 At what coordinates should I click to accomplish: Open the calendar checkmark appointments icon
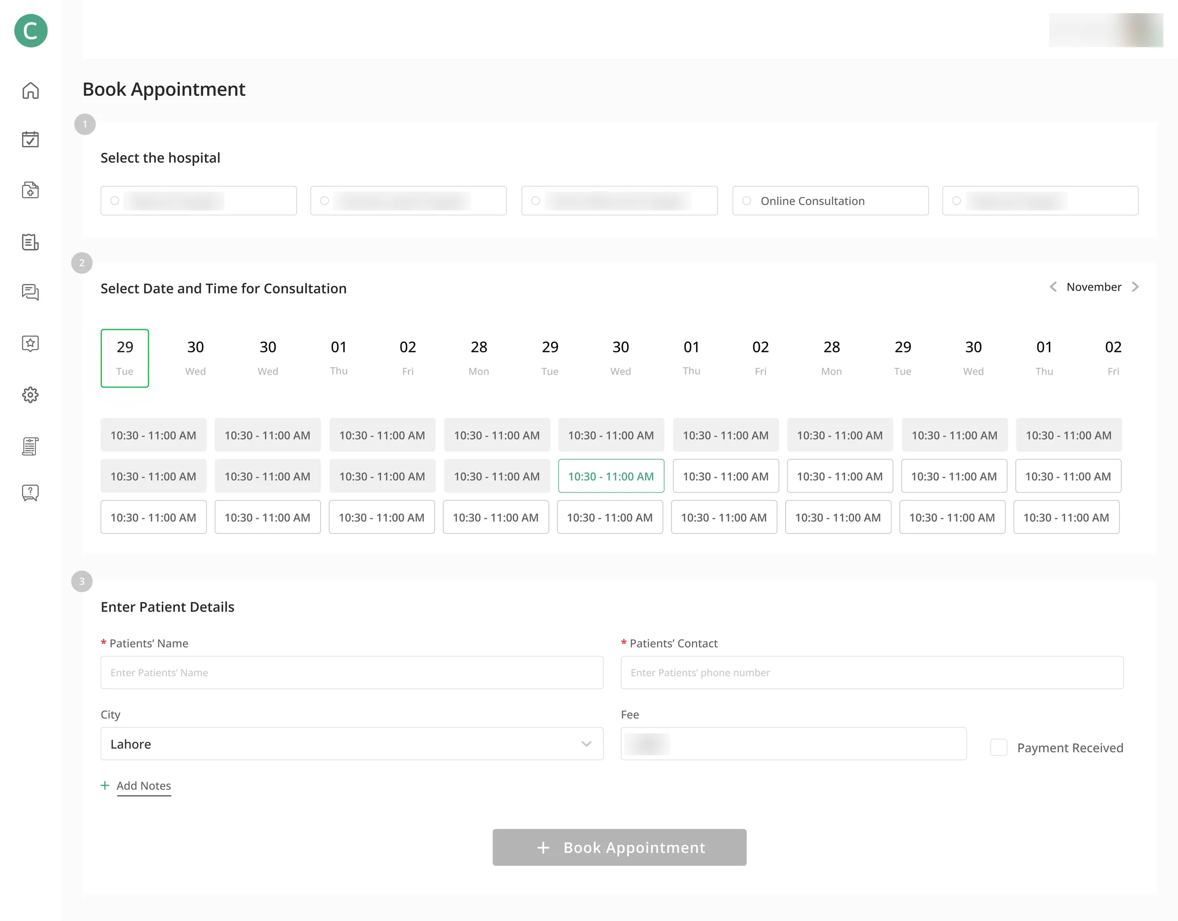[30, 139]
